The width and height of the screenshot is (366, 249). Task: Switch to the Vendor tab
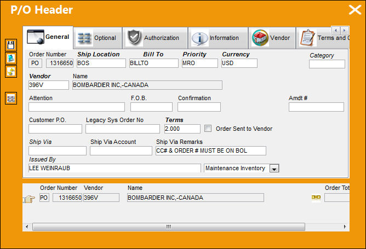272,38
